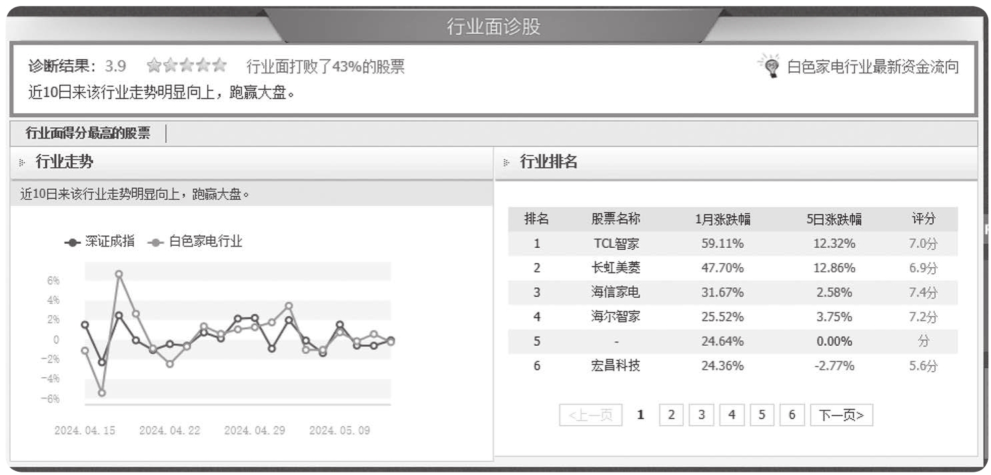Toggle the 白色家电行业 legend series
Viewport: 991px width, 475px height.
point(195,242)
